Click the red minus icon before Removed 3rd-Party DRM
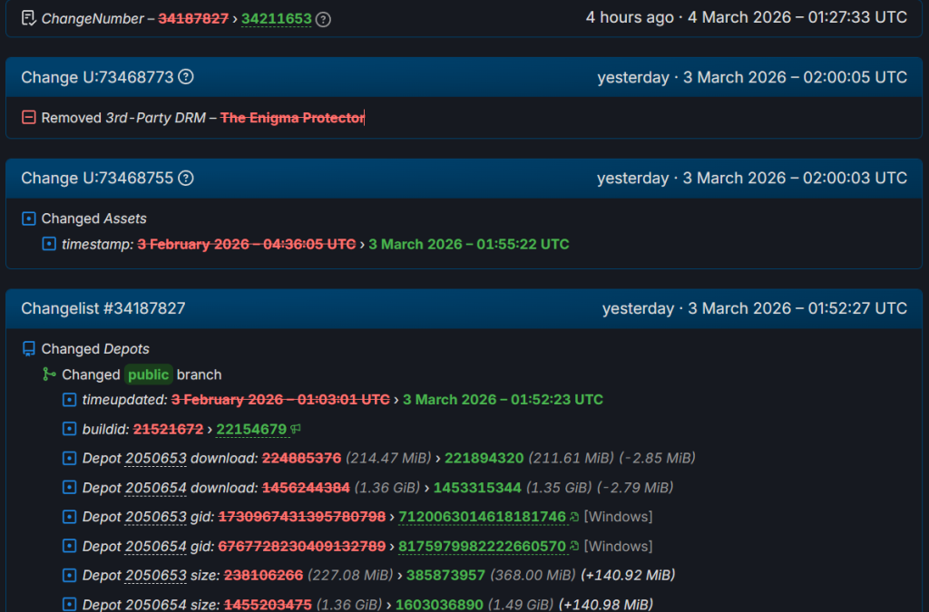Image resolution: width=929 pixels, height=612 pixels. click(29, 118)
